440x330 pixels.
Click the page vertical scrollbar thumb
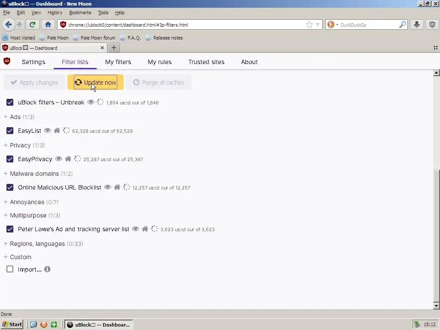point(436,235)
